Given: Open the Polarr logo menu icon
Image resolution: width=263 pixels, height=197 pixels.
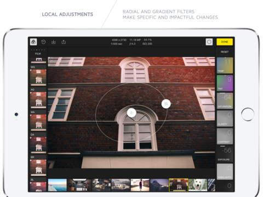Looking at the screenshot, I should coord(33,42).
